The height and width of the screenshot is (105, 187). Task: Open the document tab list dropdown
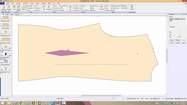coord(167,15)
